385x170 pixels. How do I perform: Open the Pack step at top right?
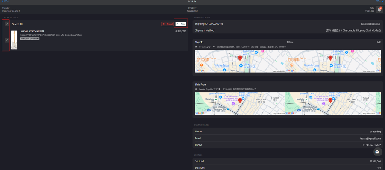point(380,1)
